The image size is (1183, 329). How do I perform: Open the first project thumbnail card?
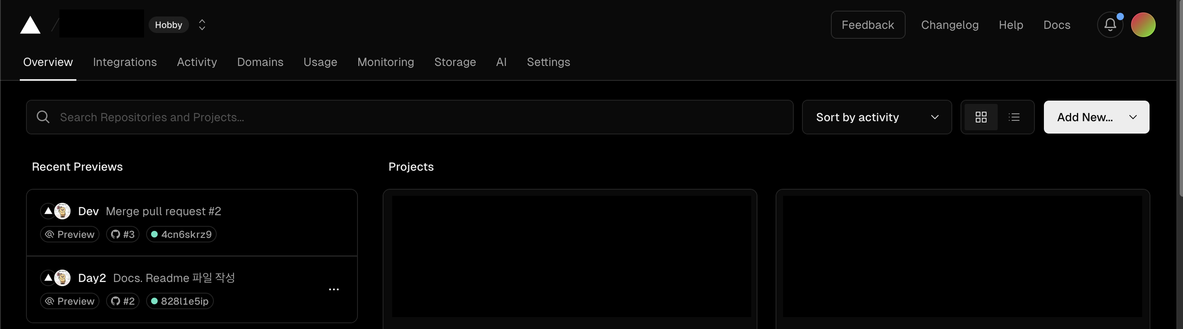(570, 258)
